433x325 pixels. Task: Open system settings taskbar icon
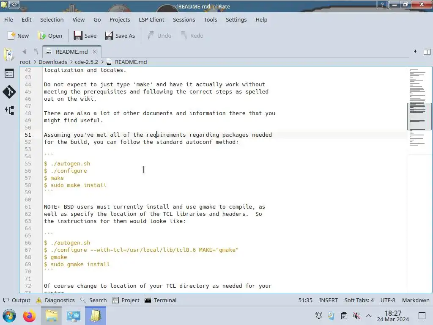[74, 316]
